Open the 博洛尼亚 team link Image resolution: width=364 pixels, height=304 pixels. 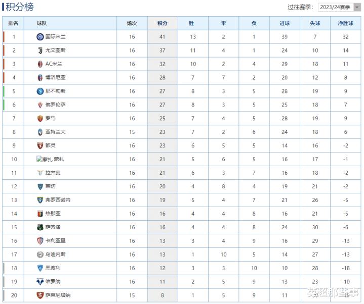[x=56, y=78]
